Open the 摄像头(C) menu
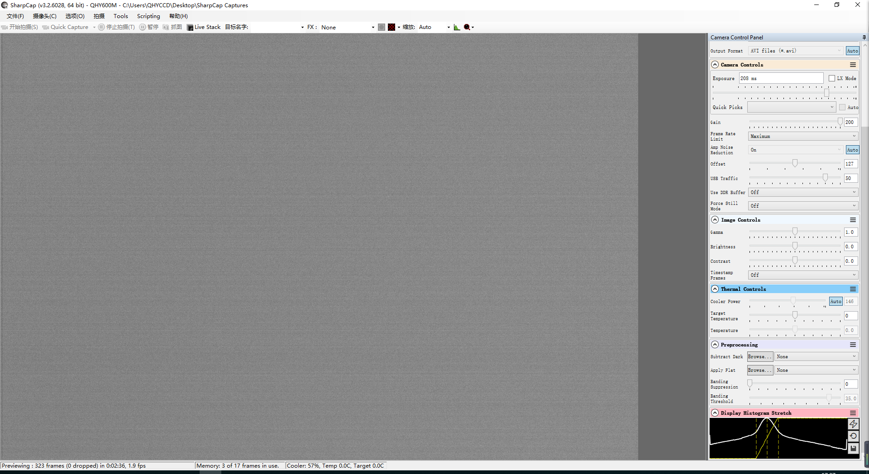Image resolution: width=869 pixels, height=474 pixels. point(44,16)
